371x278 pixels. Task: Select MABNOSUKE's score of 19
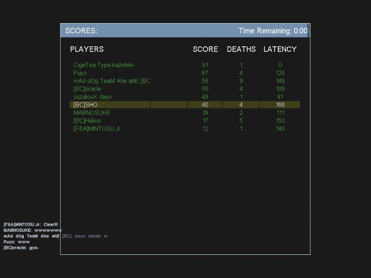click(x=205, y=113)
